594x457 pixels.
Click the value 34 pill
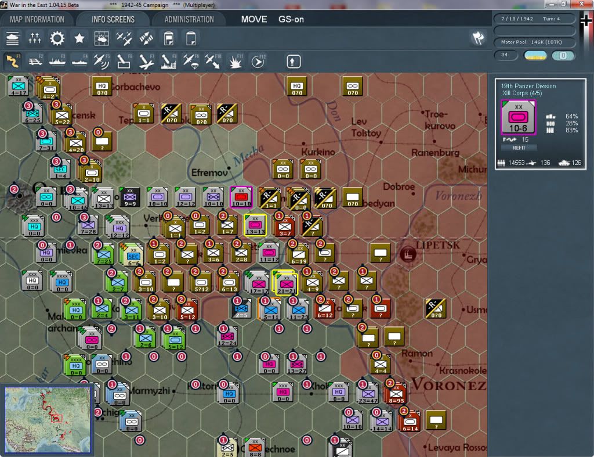click(505, 55)
